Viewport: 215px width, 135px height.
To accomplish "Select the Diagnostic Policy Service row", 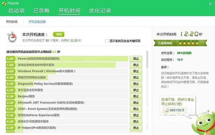I will [x=67, y=84].
